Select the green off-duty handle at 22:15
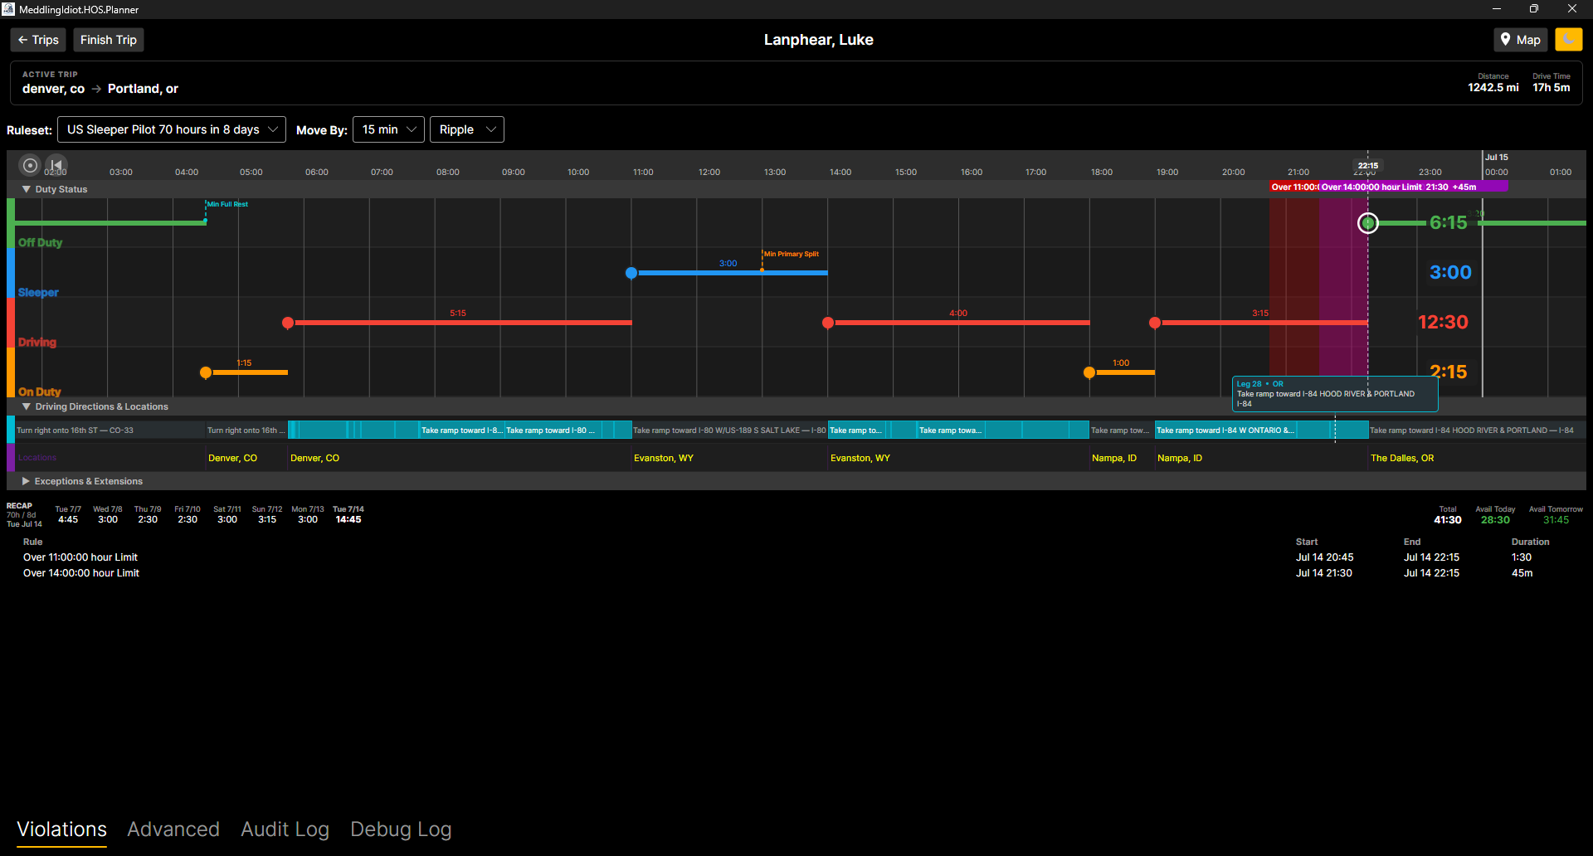Viewport: 1593px width, 856px height. (1368, 223)
